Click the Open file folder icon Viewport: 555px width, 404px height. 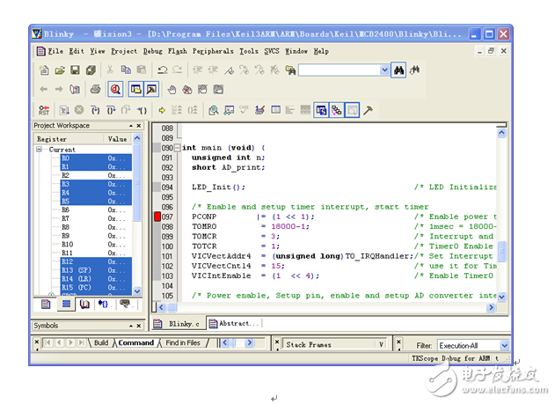(x=60, y=70)
